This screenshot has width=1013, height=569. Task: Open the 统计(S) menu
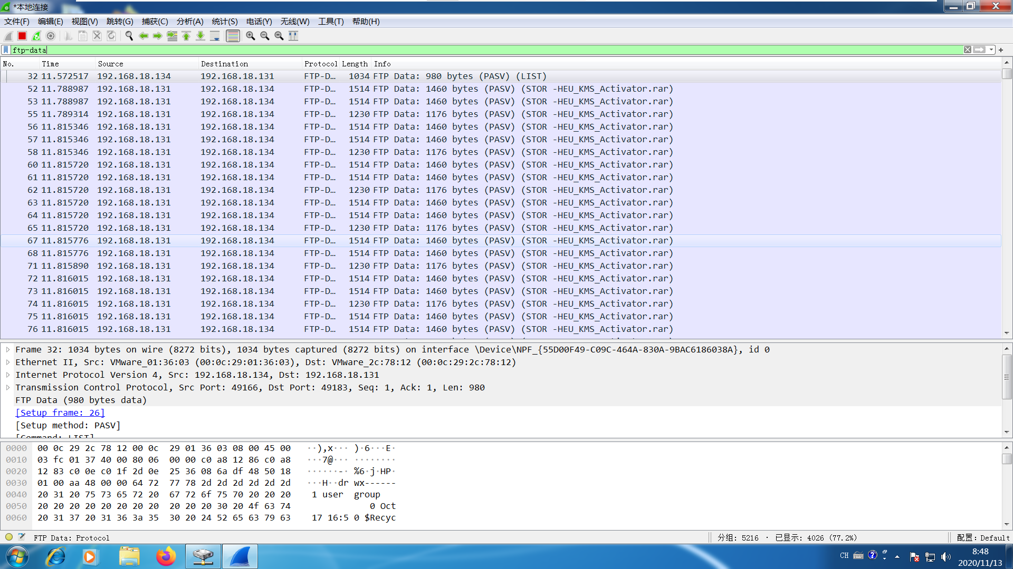(x=224, y=22)
